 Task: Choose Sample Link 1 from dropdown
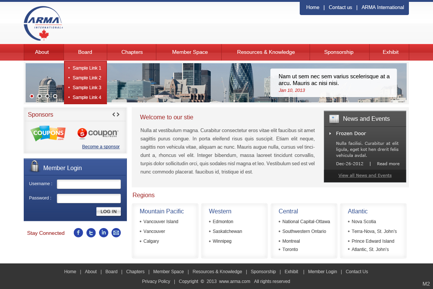[x=87, y=68]
